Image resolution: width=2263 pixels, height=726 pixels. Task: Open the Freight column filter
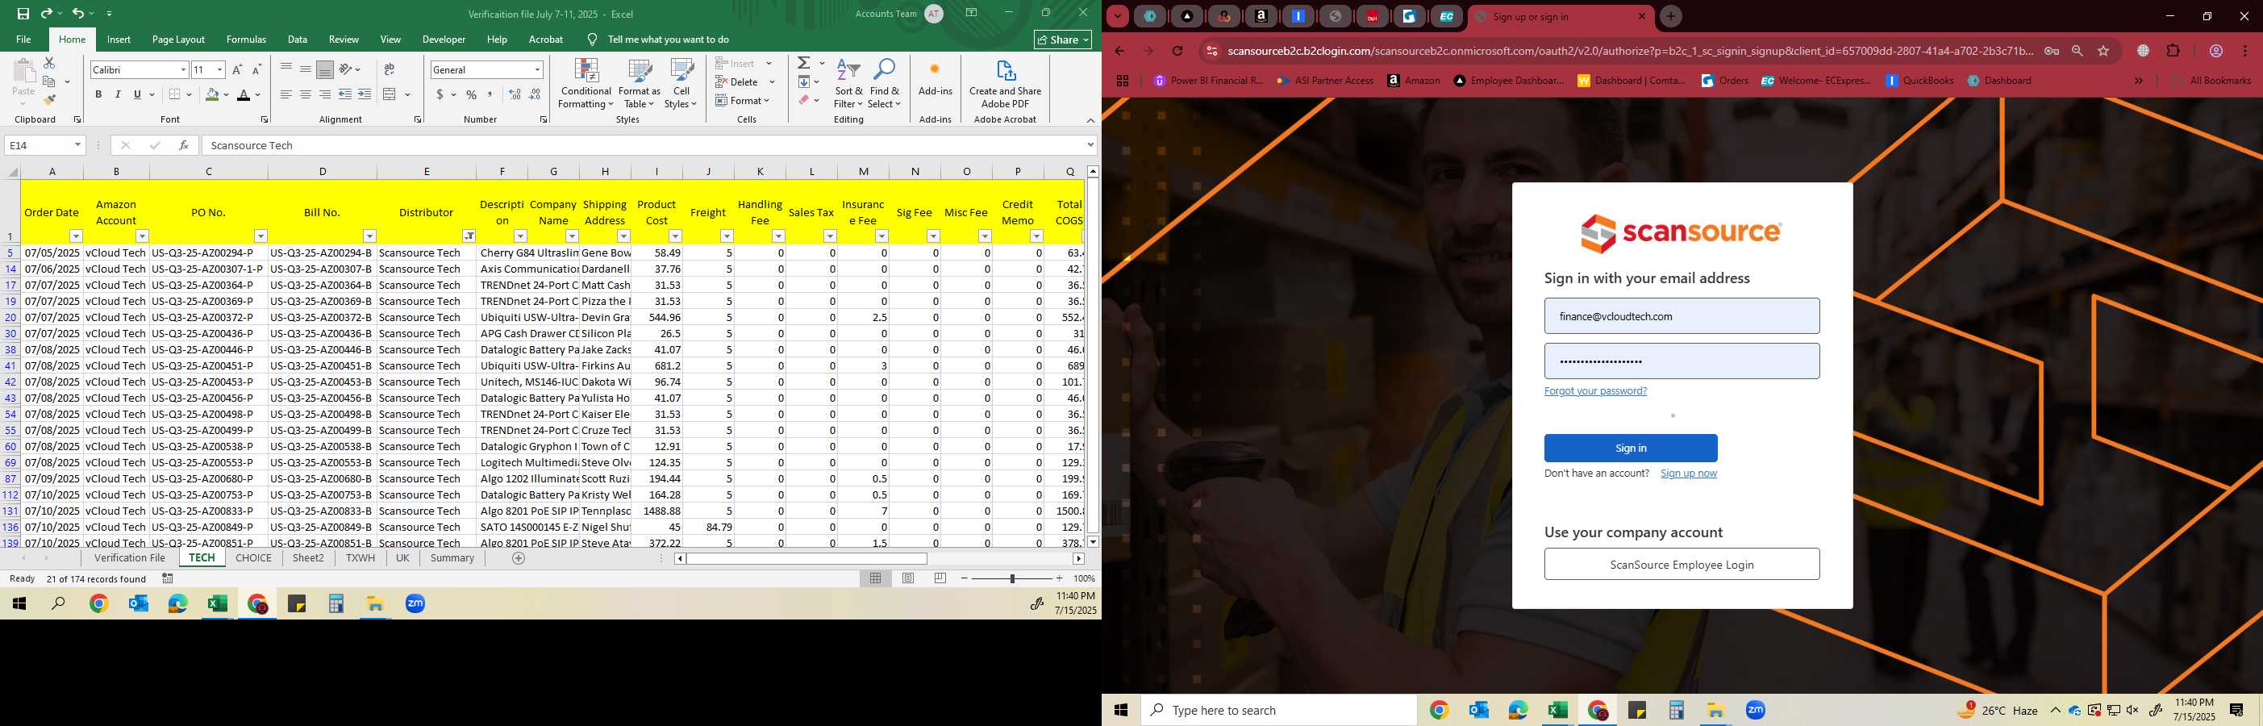[727, 236]
